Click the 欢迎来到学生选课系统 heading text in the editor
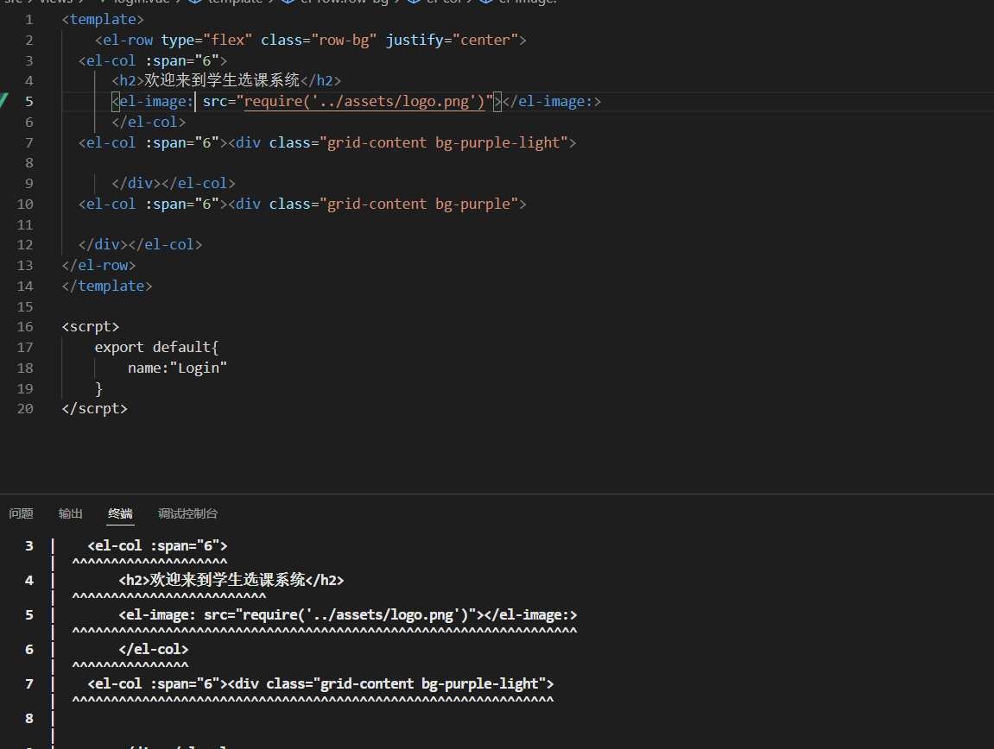994x749 pixels. click(x=222, y=80)
